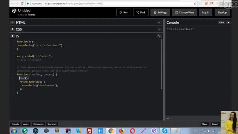238x134 pixels.
Task: Click the "return function() {" line
Action: coord(32,82)
